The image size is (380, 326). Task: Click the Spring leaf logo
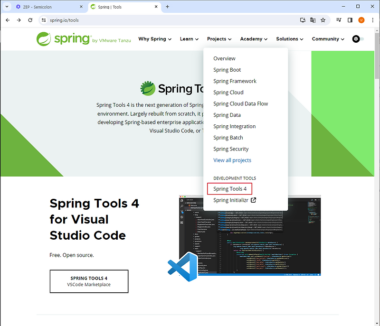click(44, 39)
